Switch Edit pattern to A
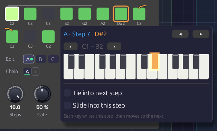Screen dimensions: 217x131 (x=29, y=59)
